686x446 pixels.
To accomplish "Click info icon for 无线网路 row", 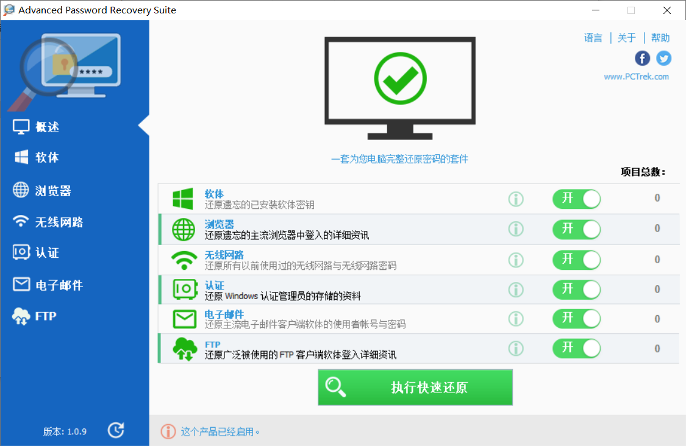I will coord(516,260).
